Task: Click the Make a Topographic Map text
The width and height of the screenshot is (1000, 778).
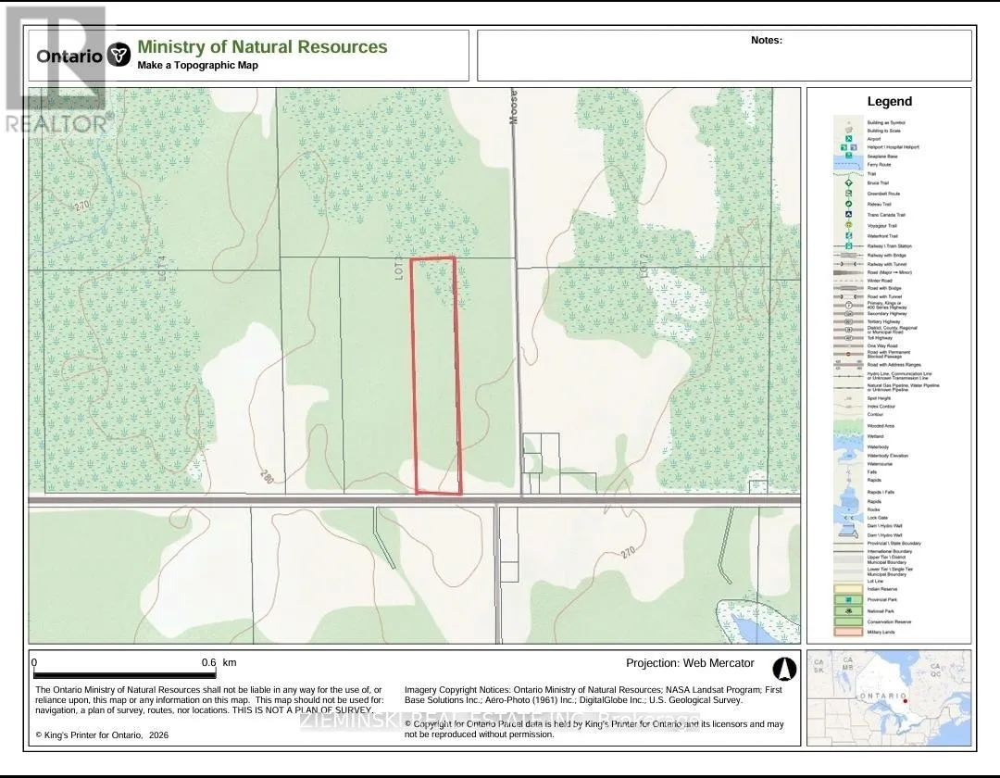Action: tap(197, 66)
